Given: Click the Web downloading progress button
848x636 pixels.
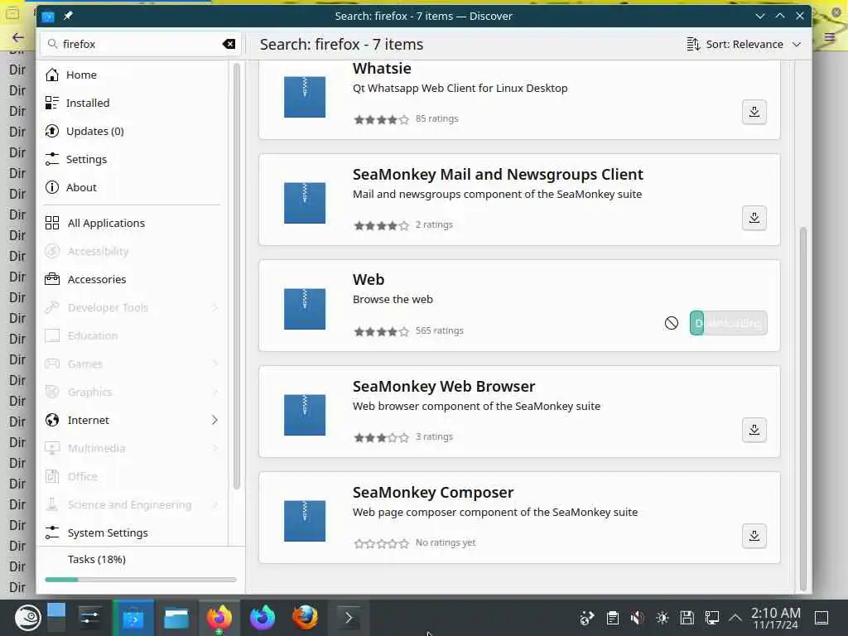Looking at the screenshot, I should tap(728, 324).
